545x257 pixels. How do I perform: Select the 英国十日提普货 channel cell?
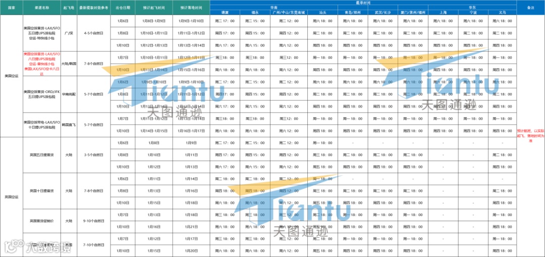[41, 191]
